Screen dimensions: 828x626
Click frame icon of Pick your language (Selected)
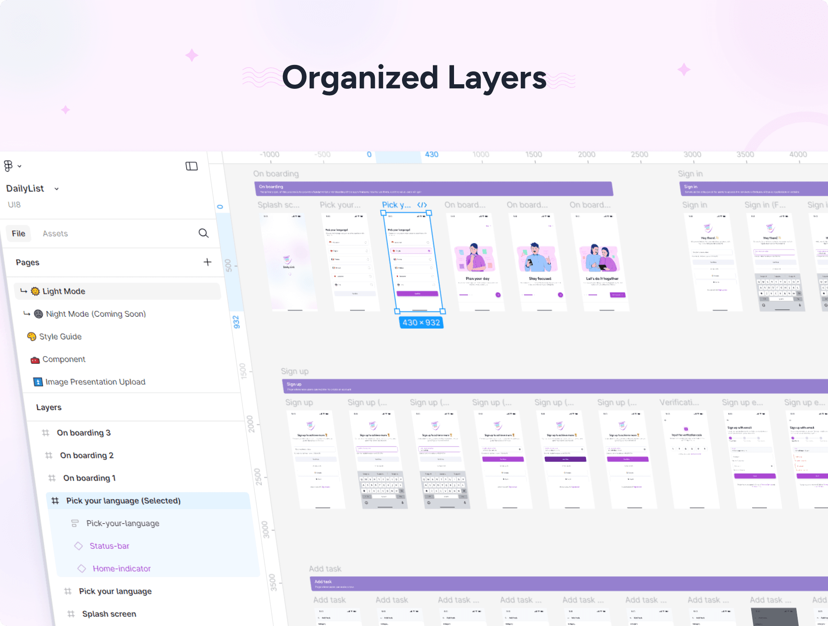(55, 500)
